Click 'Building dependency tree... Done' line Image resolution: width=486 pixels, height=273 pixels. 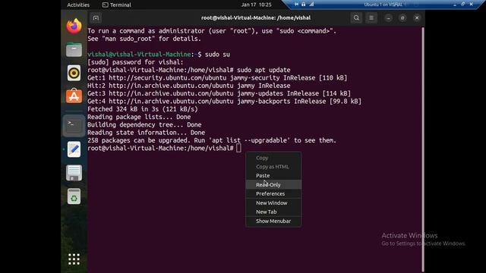point(144,124)
